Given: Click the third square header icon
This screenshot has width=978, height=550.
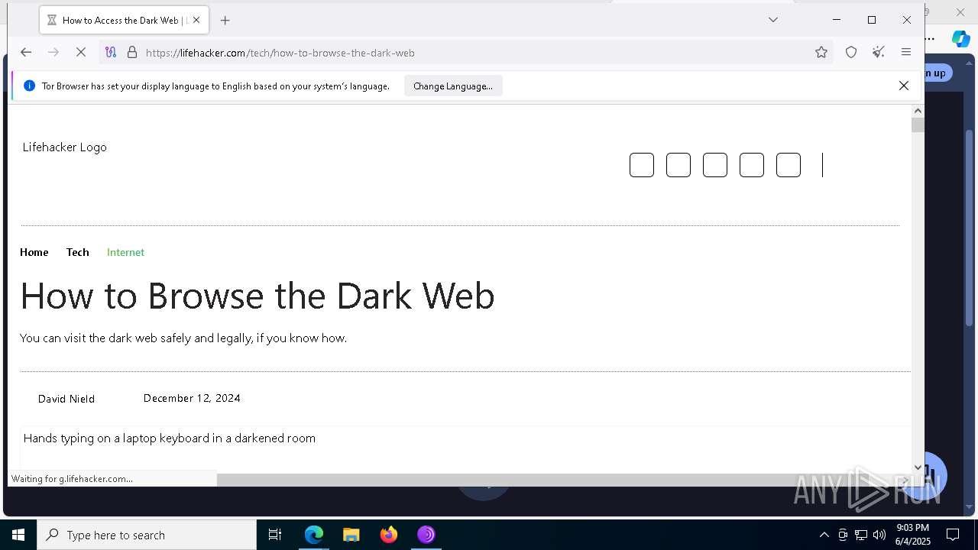Looking at the screenshot, I should (x=715, y=165).
